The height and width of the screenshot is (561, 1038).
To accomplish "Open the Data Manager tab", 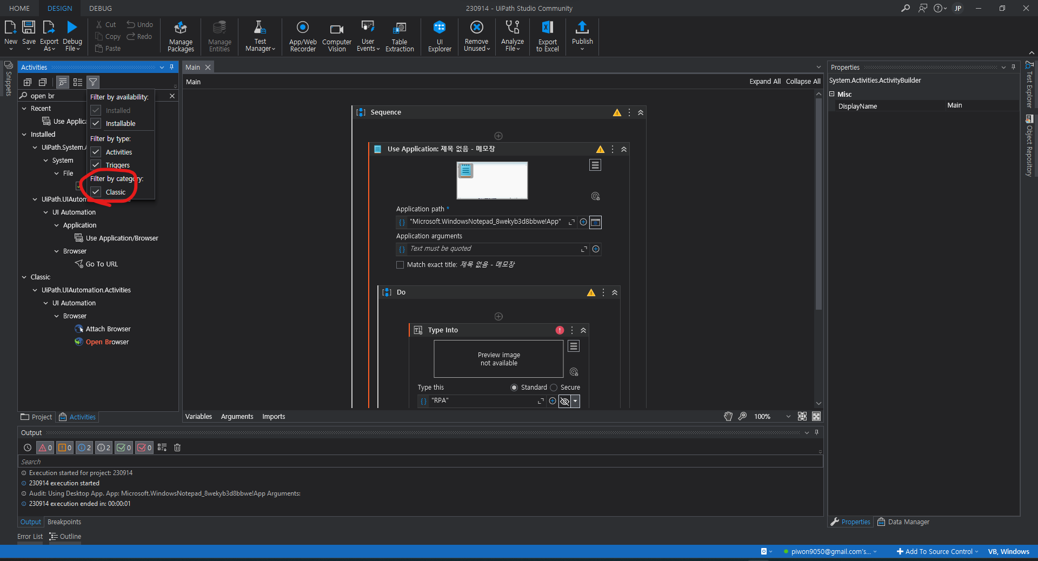I will [x=903, y=522].
